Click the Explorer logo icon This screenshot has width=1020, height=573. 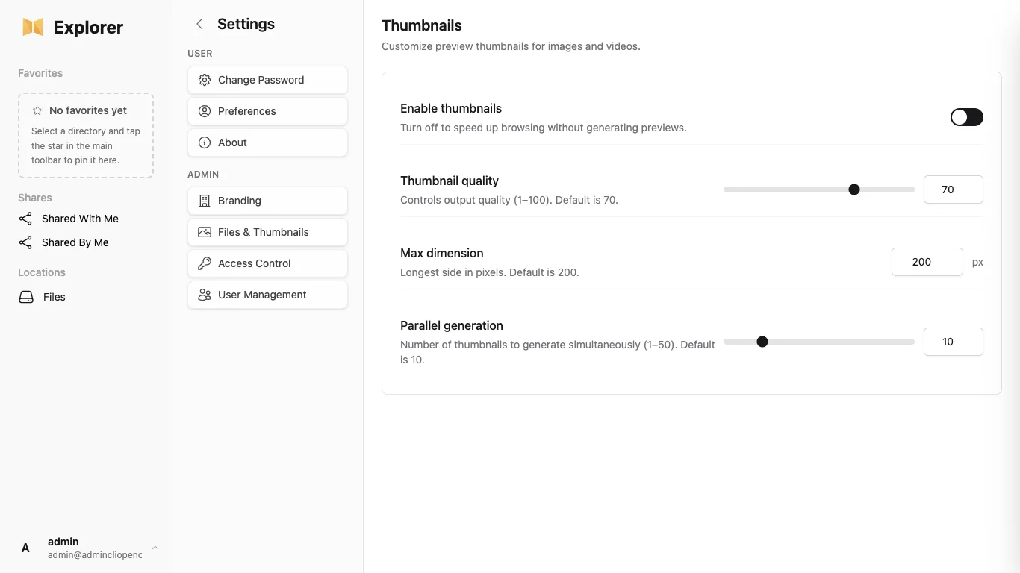point(33,28)
